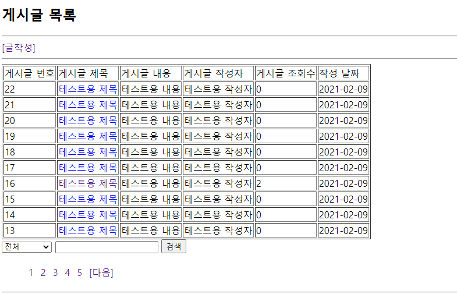
Task: Click the view count 0 in row 13
Action: [286, 231]
